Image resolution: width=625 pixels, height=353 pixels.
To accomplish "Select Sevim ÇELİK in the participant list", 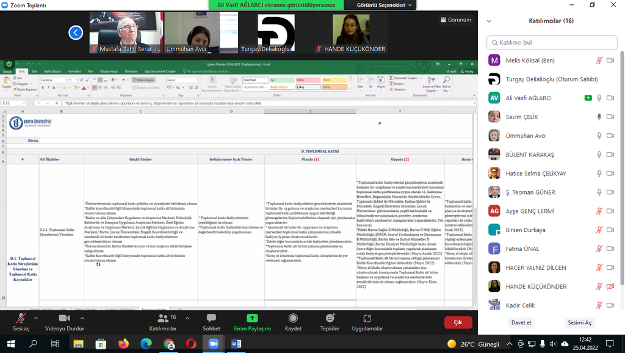I will click(x=522, y=117).
